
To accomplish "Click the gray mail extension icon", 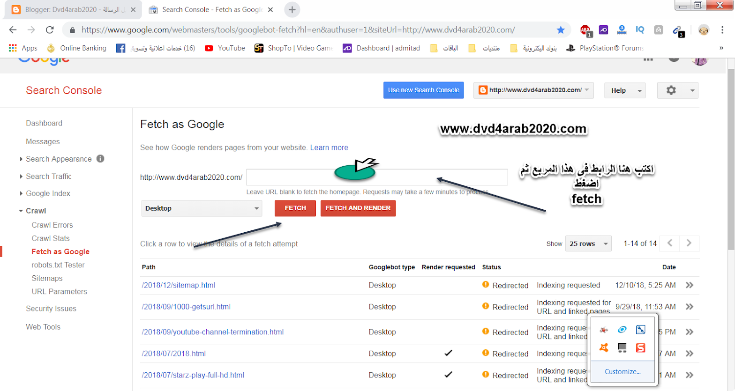I will pos(659,30).
